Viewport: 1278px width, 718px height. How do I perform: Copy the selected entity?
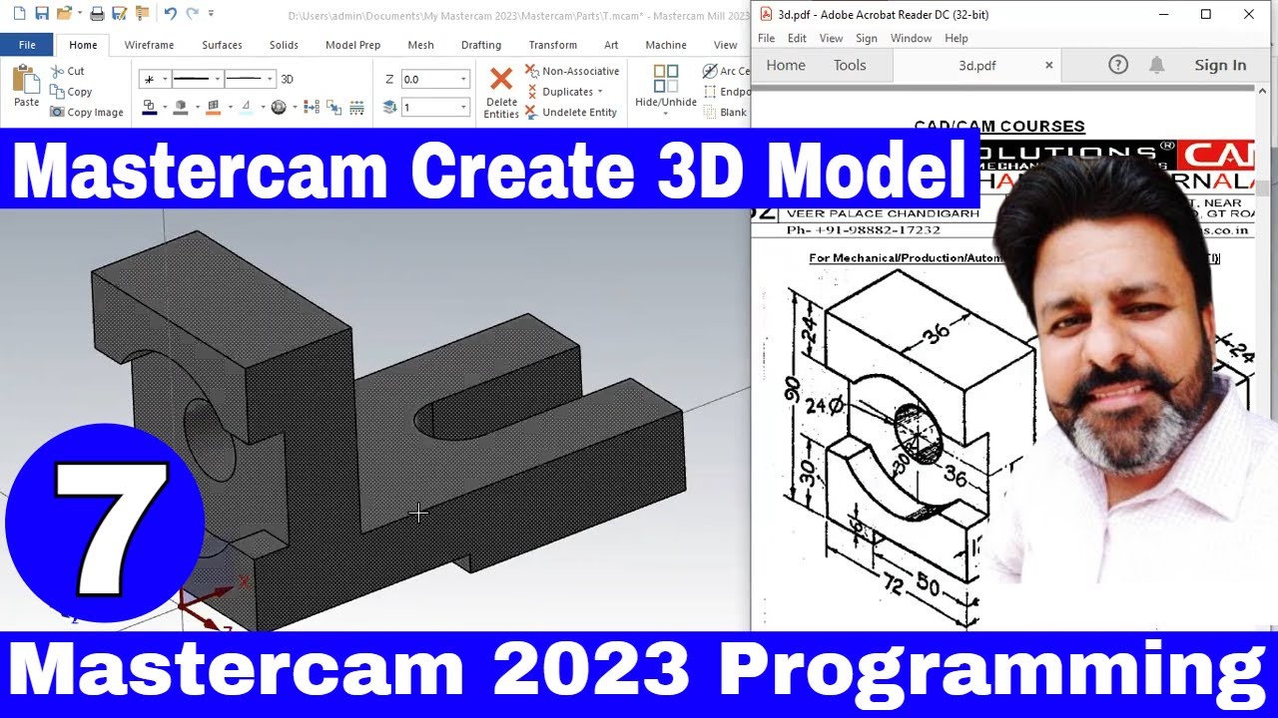[x=71, y=92]
